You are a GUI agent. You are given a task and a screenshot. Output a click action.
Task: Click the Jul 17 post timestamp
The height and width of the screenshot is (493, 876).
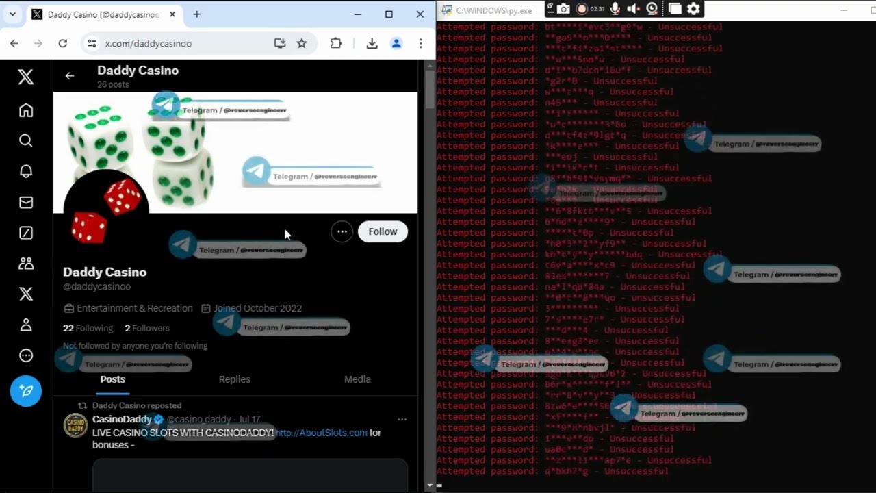(x=250, y=419)
